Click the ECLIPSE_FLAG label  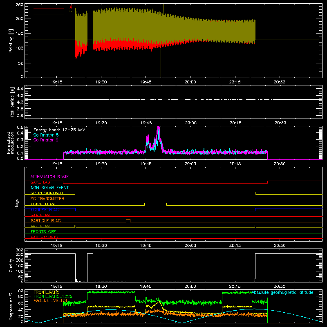pyautogui.click(x=45, y=210)
